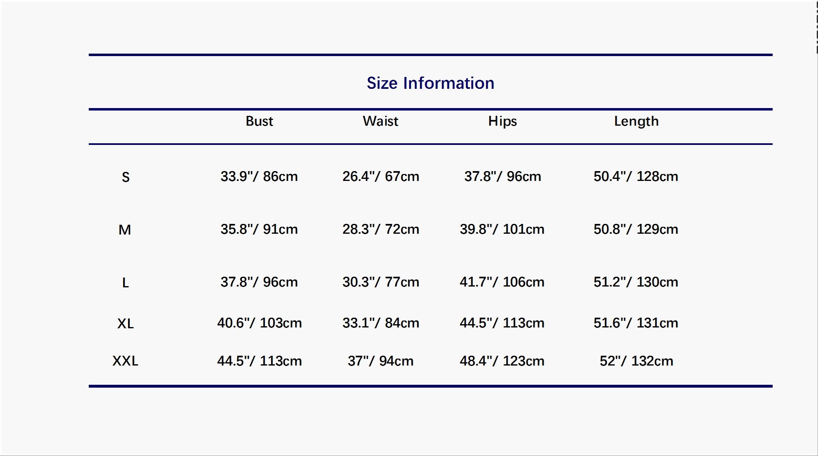Click the Waist column header

(380, 121)
